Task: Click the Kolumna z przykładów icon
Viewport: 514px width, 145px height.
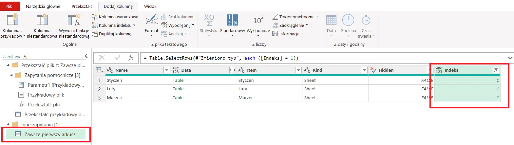Action: click(12, 20)
